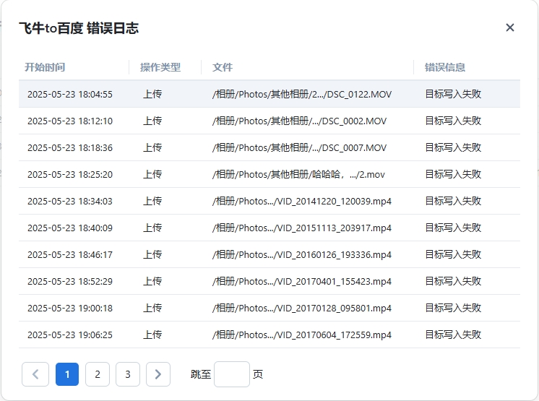This screenshot has width=539, height=401.
Task: Close the 飞牛to百度 错误日志 dialog
Action: [x=510, y=27]
